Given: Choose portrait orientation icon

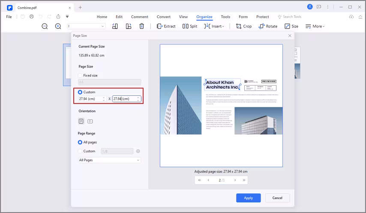Looking at the screenshot, I should pyautogui.click(x=81, y=121).
